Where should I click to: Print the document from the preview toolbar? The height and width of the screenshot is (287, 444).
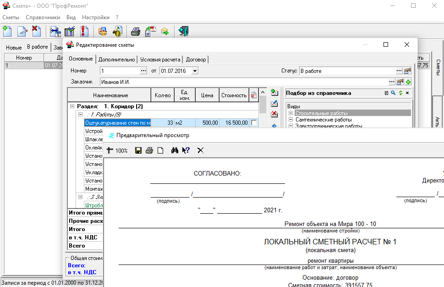149,150
